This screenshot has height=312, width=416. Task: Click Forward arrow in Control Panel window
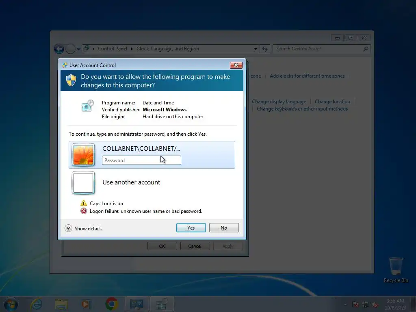[x=70, y=49]
